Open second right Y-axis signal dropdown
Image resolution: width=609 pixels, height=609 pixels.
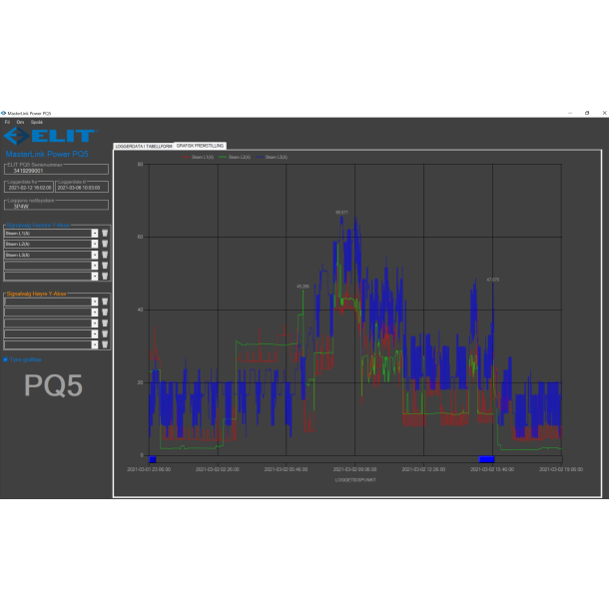pyautogui.click(x=95, y=312)
